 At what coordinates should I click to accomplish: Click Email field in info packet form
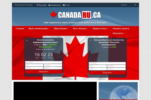pyautogui.click(x=34, y=65)
